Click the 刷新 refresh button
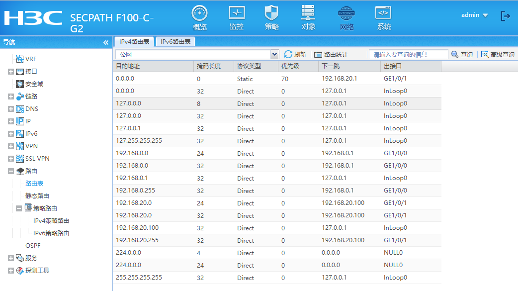Screen dimensions: 518x291 (x=295, y=55)
